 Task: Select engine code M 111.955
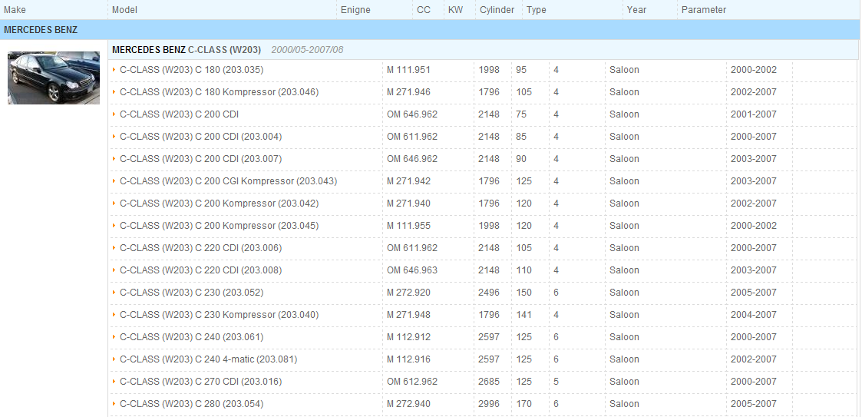click(408, 226)
